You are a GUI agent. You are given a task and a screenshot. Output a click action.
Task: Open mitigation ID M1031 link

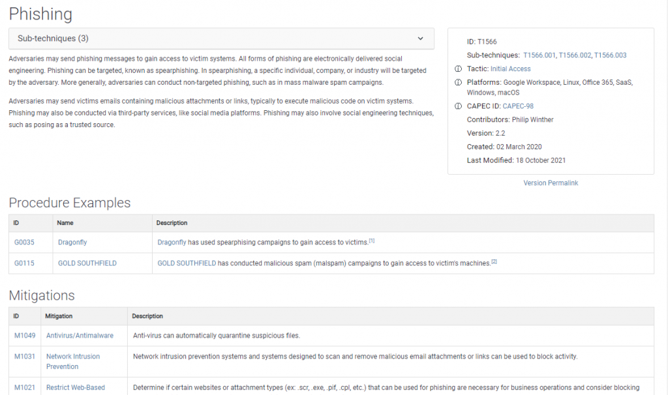tap(25, 357)
